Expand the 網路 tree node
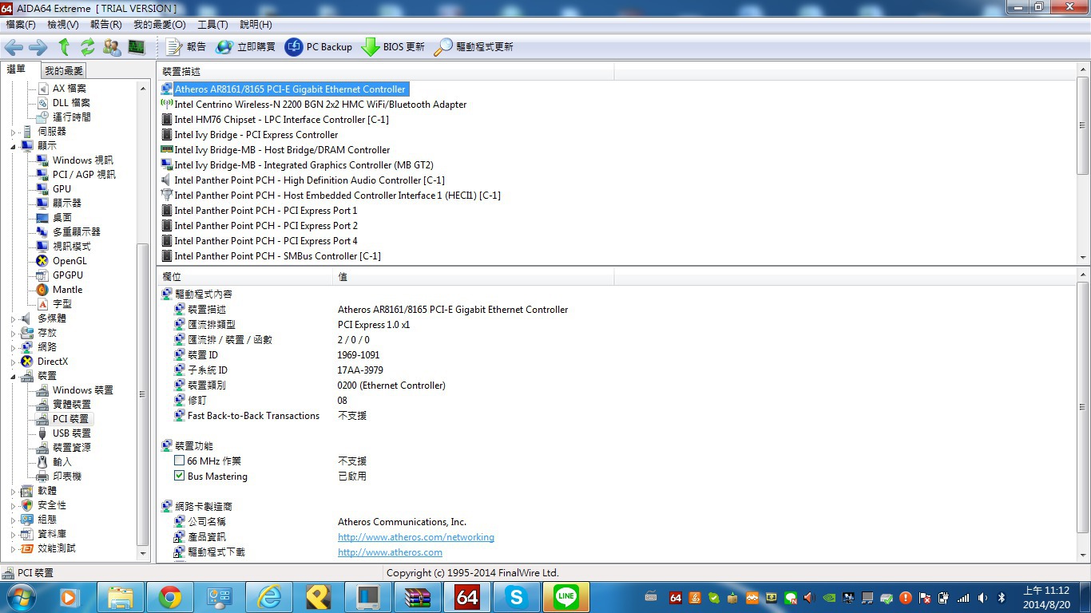 pos(14,347)
